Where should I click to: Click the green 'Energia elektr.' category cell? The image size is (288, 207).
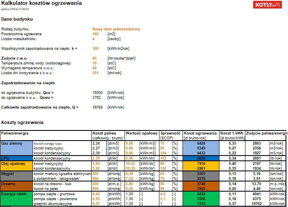[16, 198]
